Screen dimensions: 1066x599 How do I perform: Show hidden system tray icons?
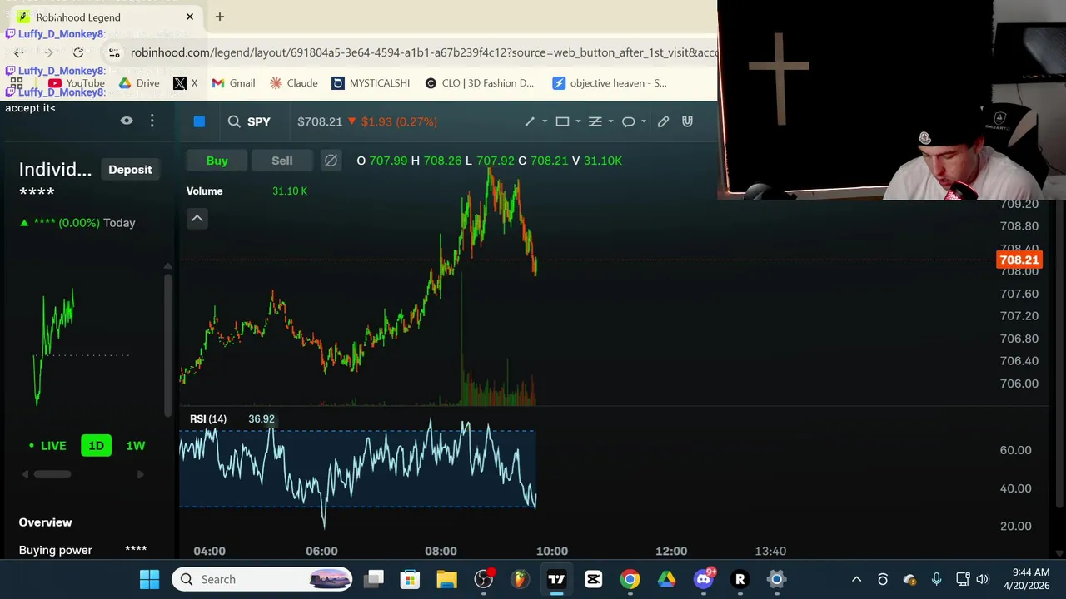point(856,579)
